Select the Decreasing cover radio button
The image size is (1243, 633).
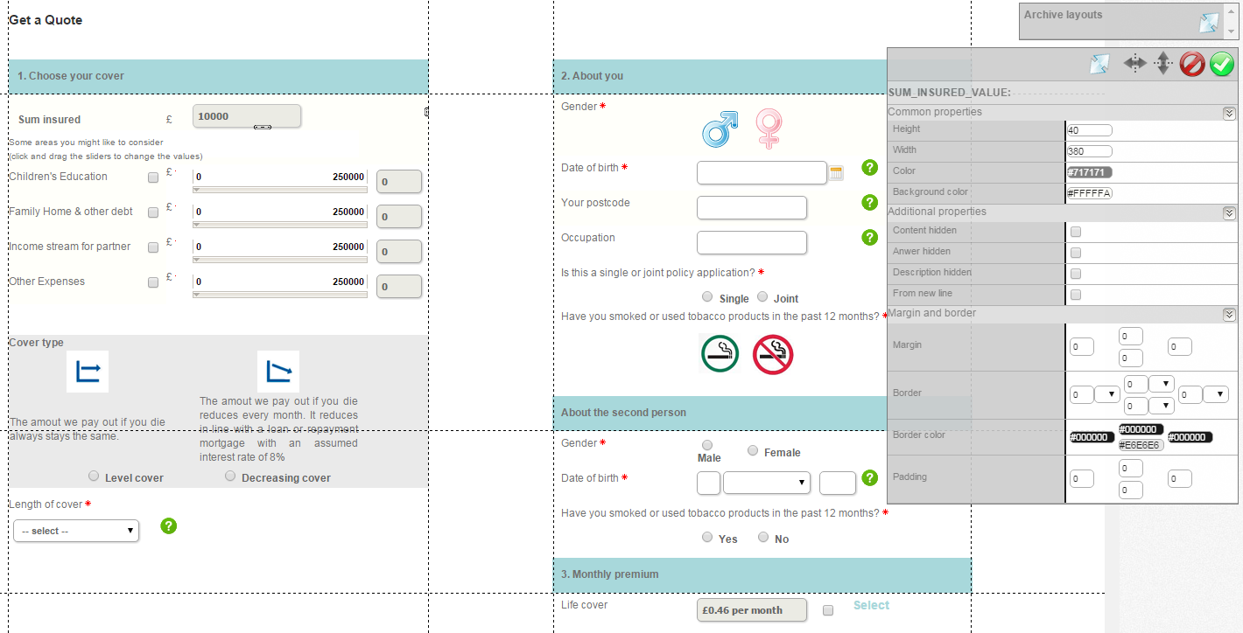point(230,476)
